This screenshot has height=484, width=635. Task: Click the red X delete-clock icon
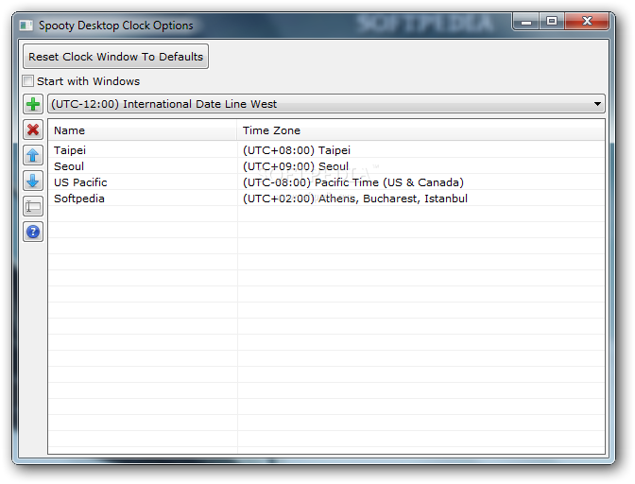[33, 130]
